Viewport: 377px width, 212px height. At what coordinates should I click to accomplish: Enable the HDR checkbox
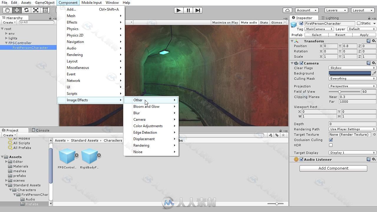(x=331, y=145)
